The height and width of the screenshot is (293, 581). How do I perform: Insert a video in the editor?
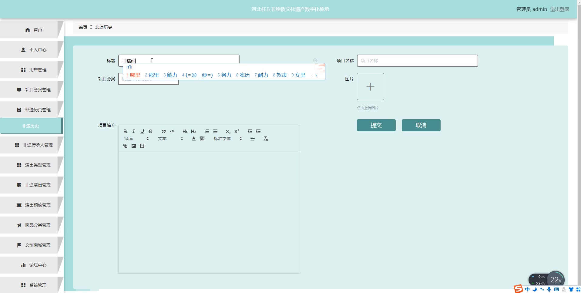(142, 146)
